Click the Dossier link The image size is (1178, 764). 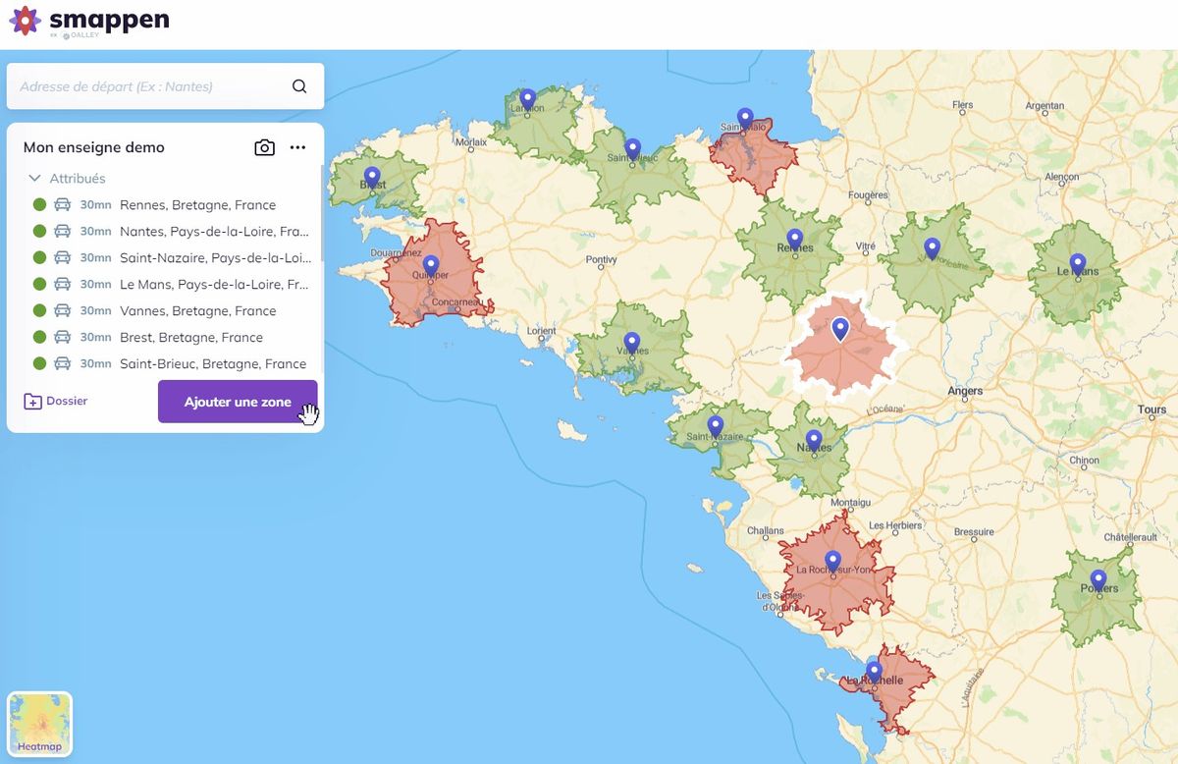point(56,402)
